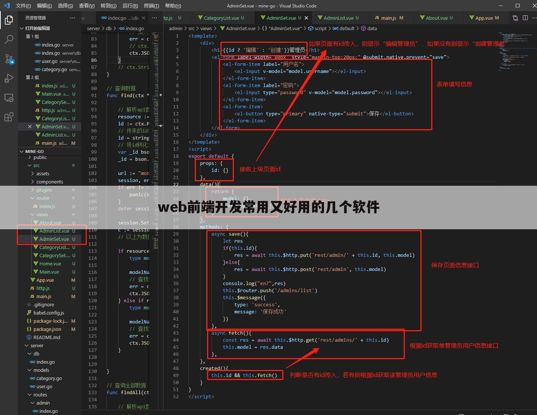Open the 选择(S) menu
The height and width of the screenshot is (415, 537).
[x=66, y=6]
